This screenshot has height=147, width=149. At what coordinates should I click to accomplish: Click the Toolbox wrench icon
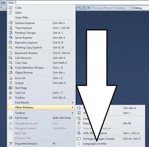tap(10, 98)
